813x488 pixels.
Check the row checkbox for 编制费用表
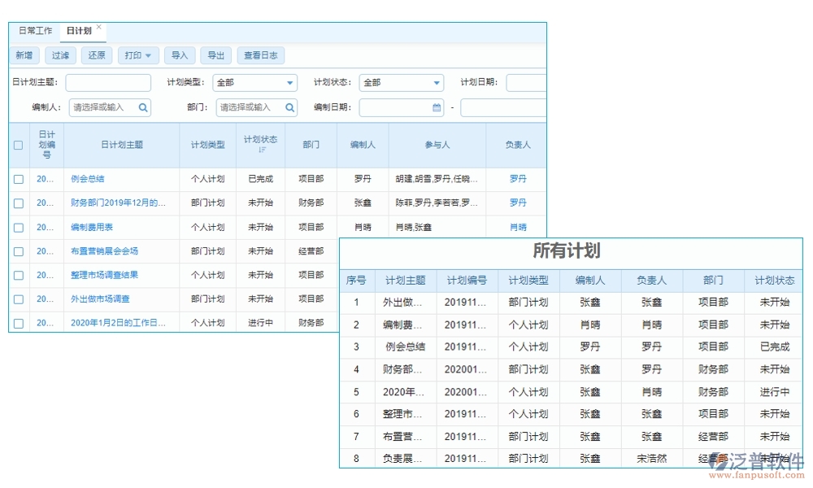(18, 227)
